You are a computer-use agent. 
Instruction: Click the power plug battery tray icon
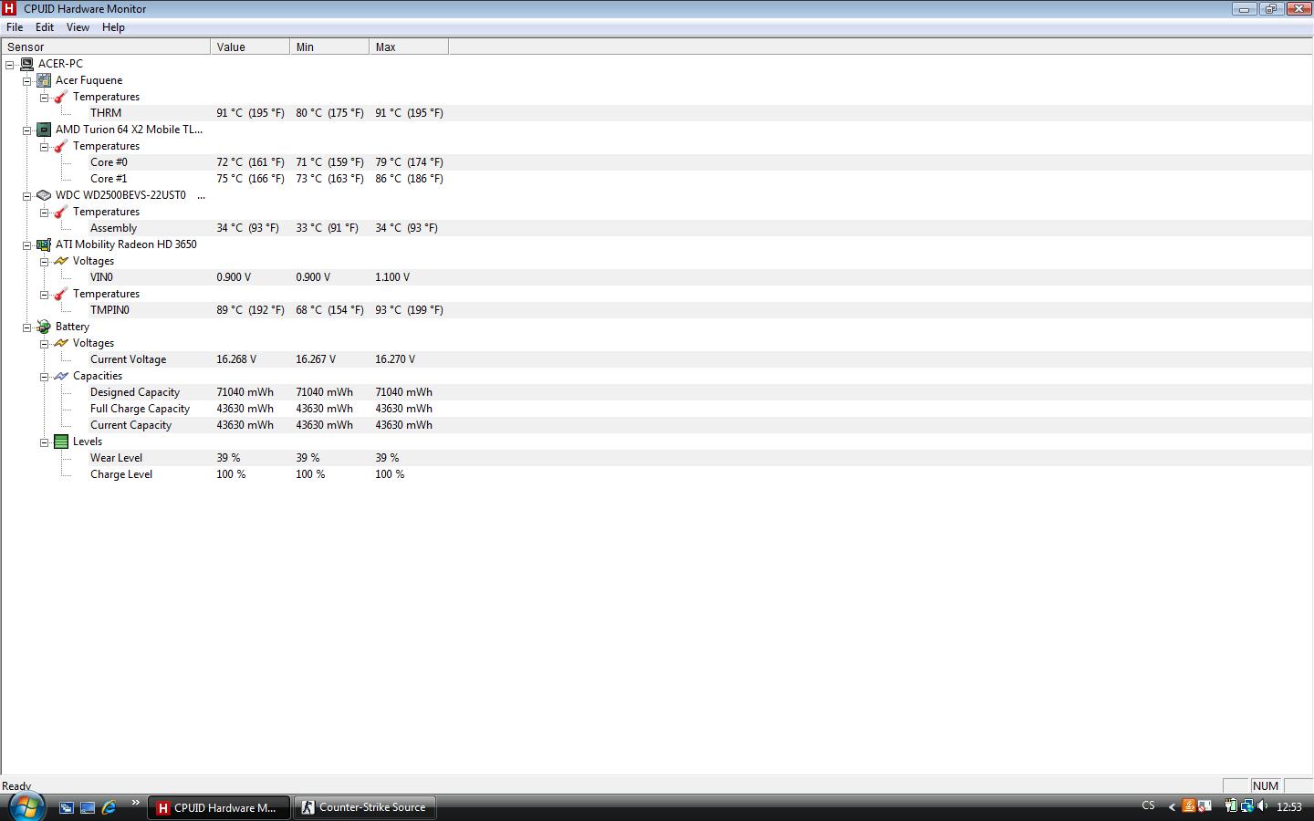click(1231, 805)
